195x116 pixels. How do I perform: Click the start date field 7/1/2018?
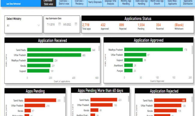[51, 24]
